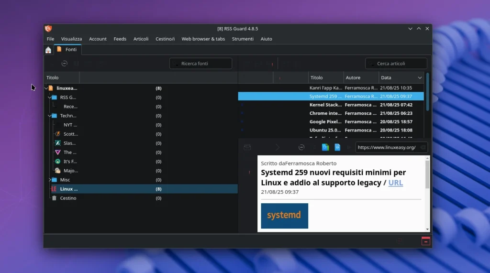Expand the Misc folder
490x273 pixels.
click(x=50, y=180)
